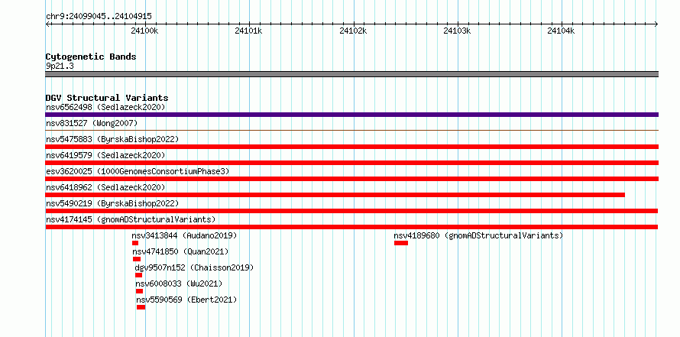Open nsv5490219 (ByrskaBishop2022) label

[x=112, y=203]
